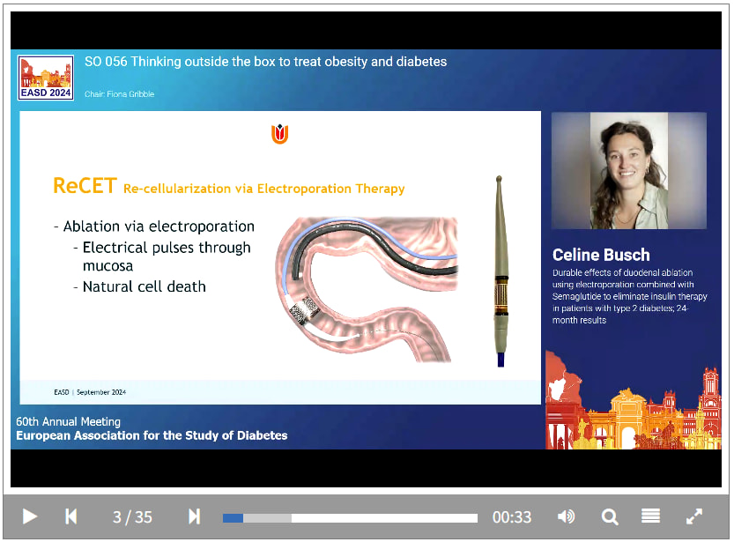Click the Chair: Fiona Gribble text
Screen dimensions: 734x542
[x=119, y=94]
